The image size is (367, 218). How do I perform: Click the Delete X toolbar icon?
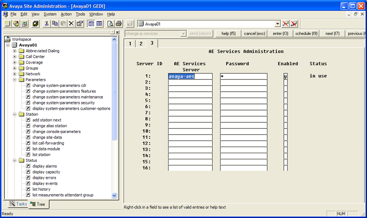[x=71, y=24]
